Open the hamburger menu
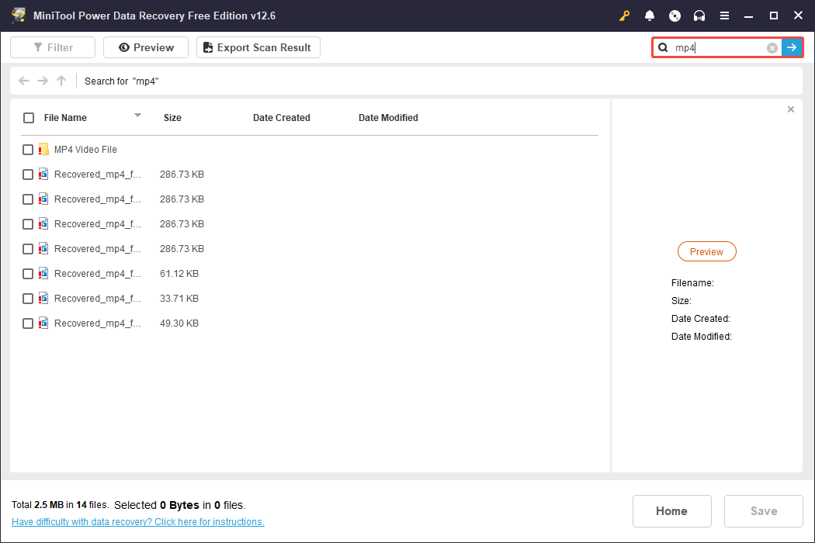815x543 pixels. pyautogui.click(x=724, y=16)
